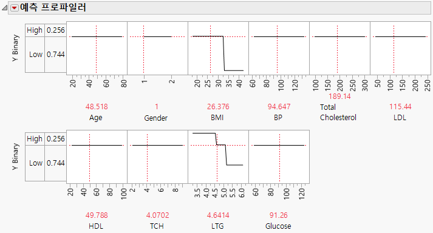Select the Gender axis label

pyautogui.click(x=155, y=118)
